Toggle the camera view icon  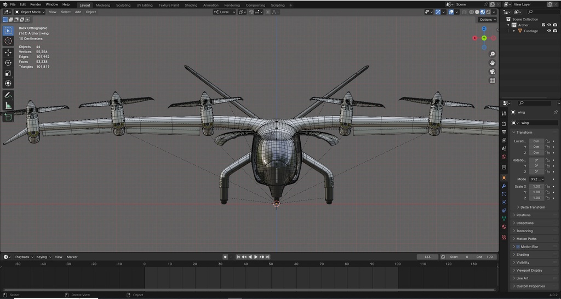coord(493,72)
